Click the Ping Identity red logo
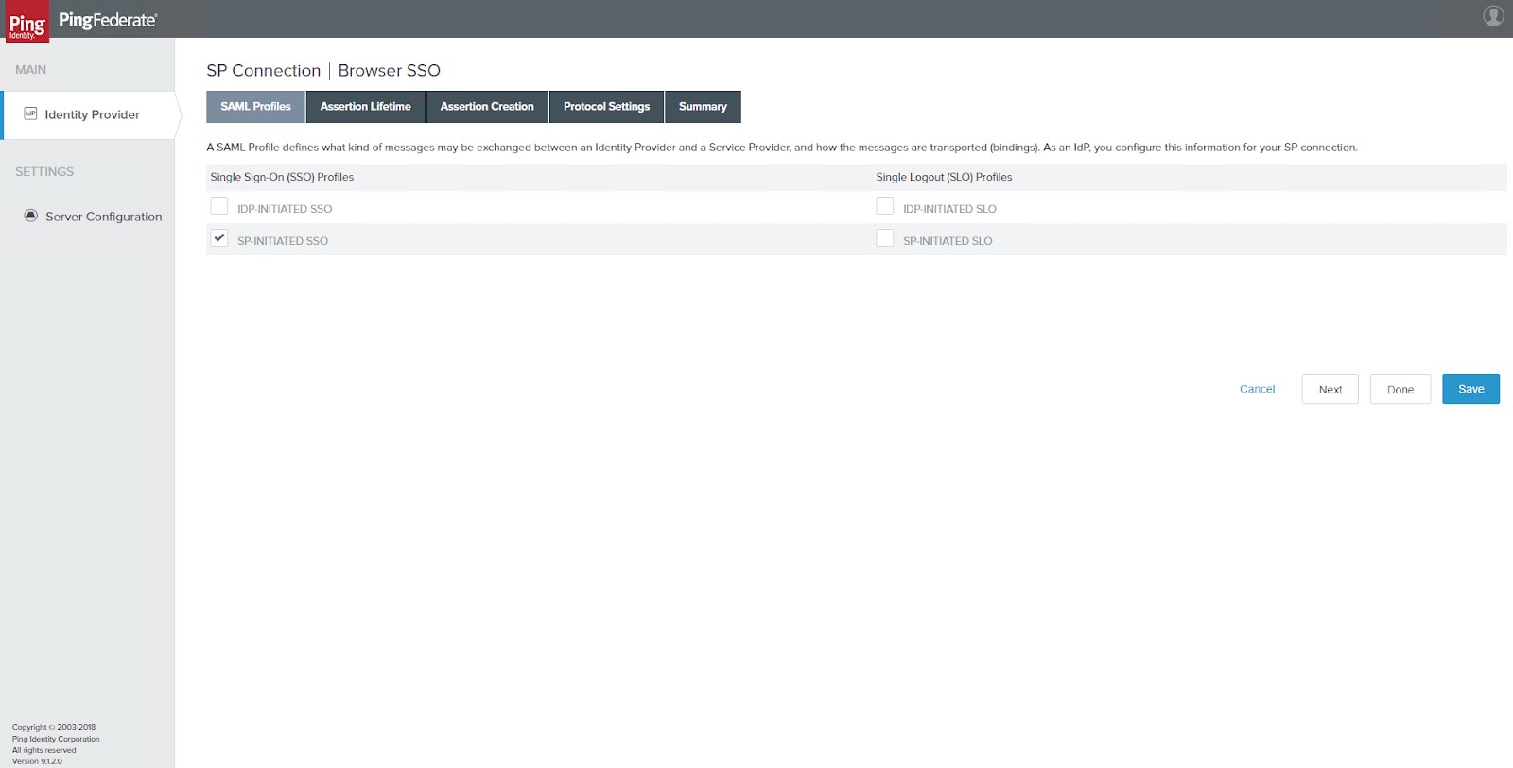 click(26, 22)
